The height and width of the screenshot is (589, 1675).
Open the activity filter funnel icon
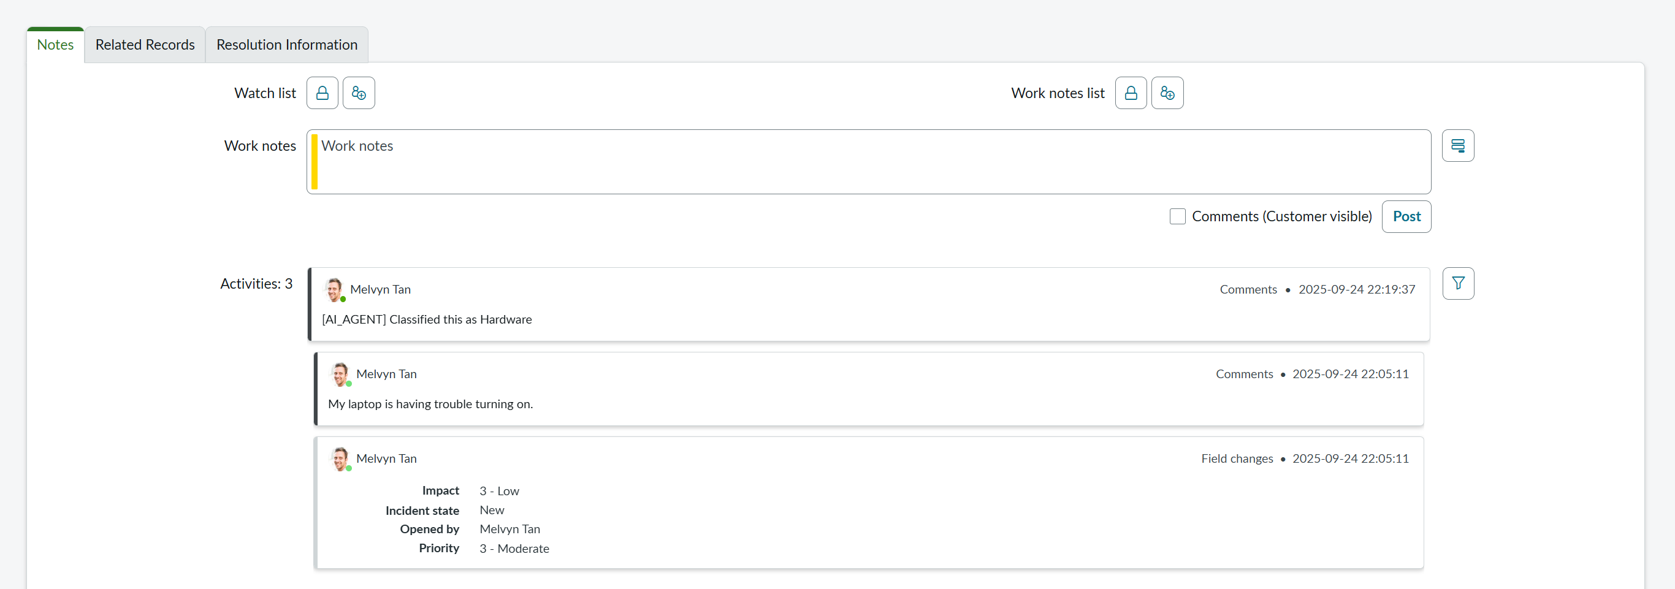click(1458, 283)
